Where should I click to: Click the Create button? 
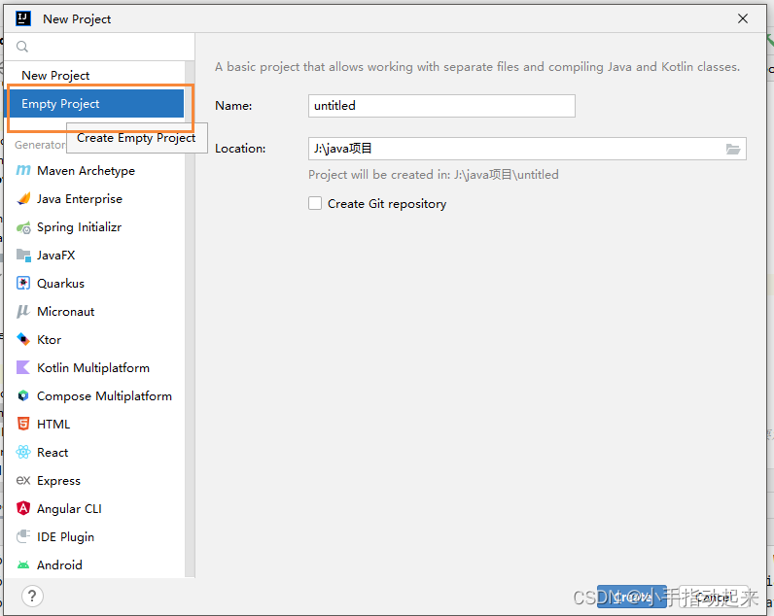(631, 597)
